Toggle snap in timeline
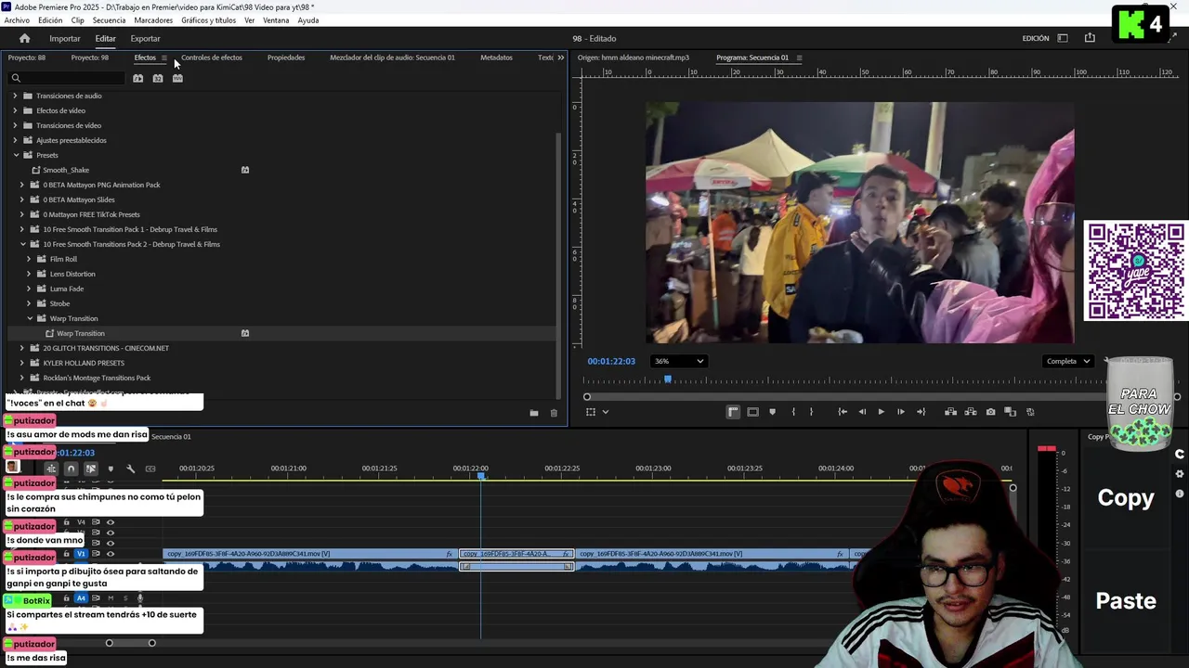Screen dimensions: 1189x668 [71, 469]
